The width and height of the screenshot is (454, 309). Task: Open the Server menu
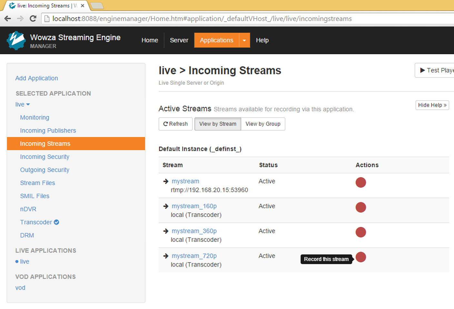pos(179,40)
